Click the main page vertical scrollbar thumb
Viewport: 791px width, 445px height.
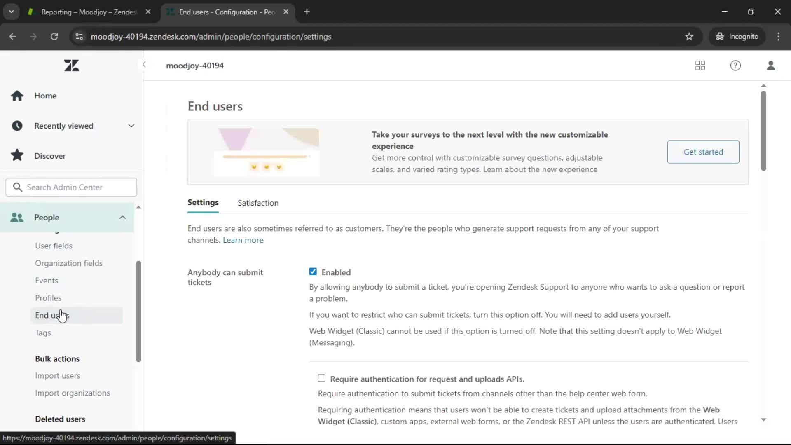[763, 131]
